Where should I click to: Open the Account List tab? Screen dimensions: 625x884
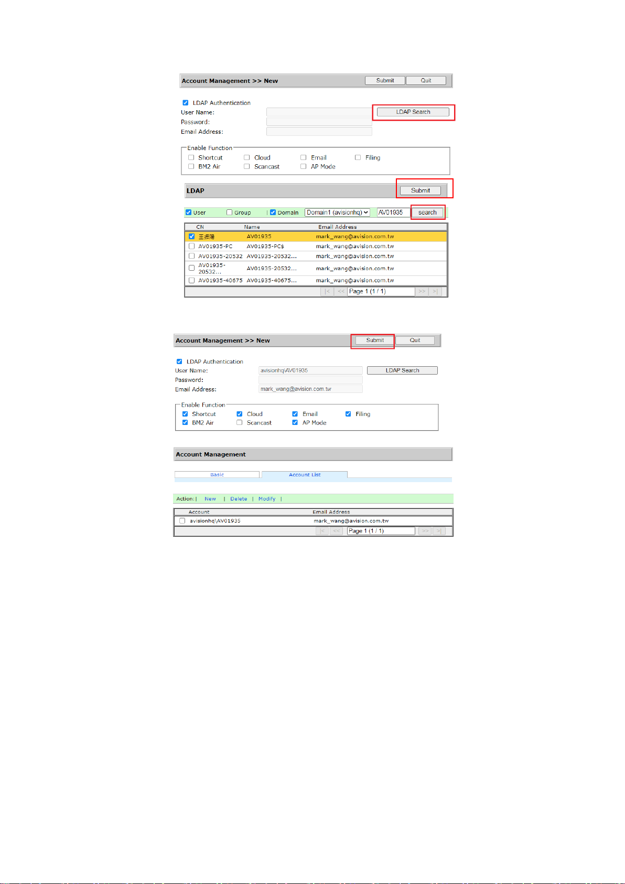(305, 474)
